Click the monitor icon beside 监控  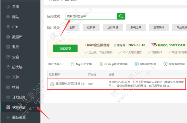8,47
